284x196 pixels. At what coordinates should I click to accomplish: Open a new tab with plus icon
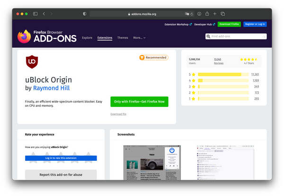tap(214, 14)
